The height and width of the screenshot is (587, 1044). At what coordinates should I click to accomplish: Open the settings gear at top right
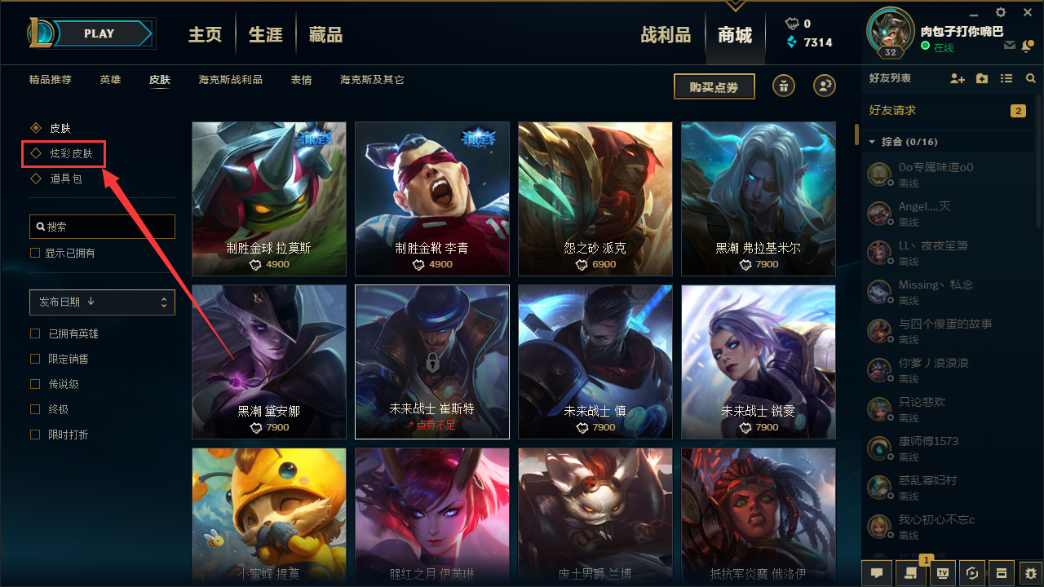[1001, 12]
